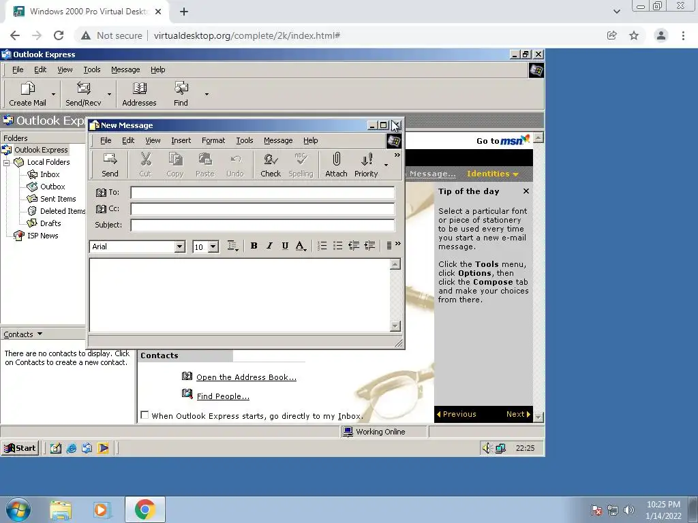Toggle bold text formatting
Viewport: 698px width, 523px height.
pyautogui.click(x=254, y=245)
